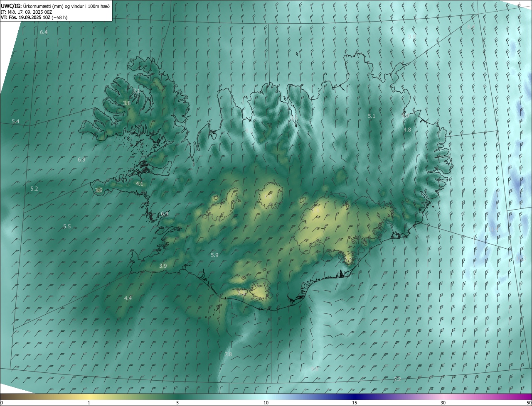
Task: Click the 6.9 value on the map
Action: tap(81, 160)
